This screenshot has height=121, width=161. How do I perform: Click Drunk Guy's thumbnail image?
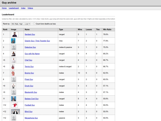click(x=13, y=86)
